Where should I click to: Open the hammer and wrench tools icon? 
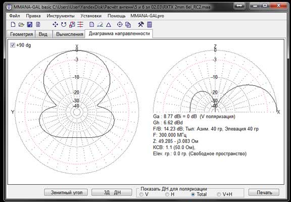click(141, 24)
